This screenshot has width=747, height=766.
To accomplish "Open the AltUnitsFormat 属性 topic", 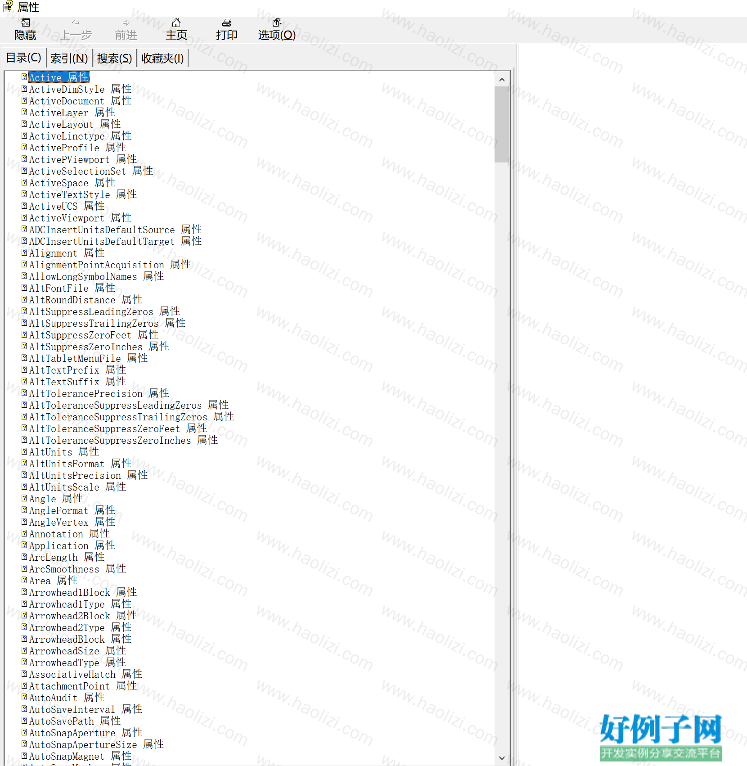I will pos(80,464).
